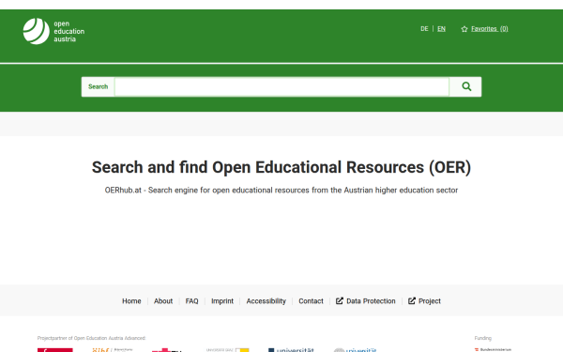Click the OERhub.at subtitle description text

[x=281, y=190]
